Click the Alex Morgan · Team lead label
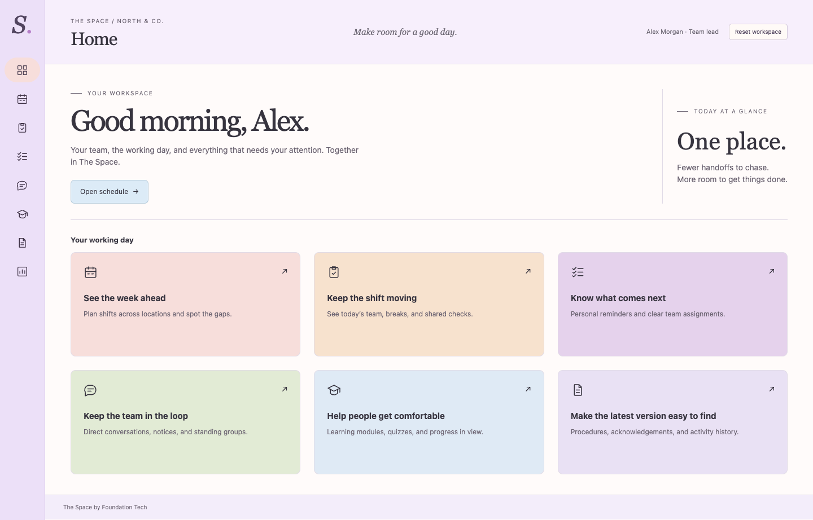Screen dimensions: 813x520 coord(682,32)
